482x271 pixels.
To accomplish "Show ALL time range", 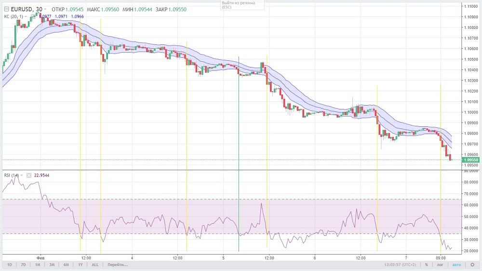I will click(x=95, y=265).
